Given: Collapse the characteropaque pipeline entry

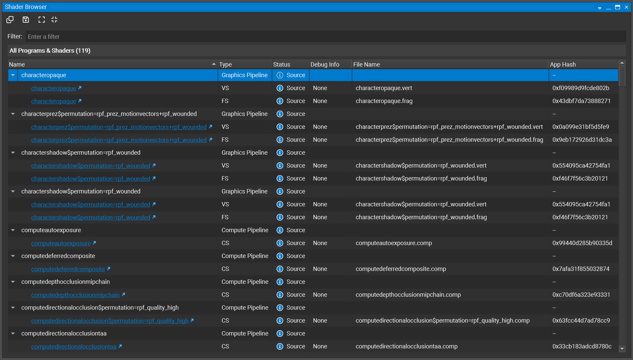Looking at the screenshot, I should pos(13,75).
